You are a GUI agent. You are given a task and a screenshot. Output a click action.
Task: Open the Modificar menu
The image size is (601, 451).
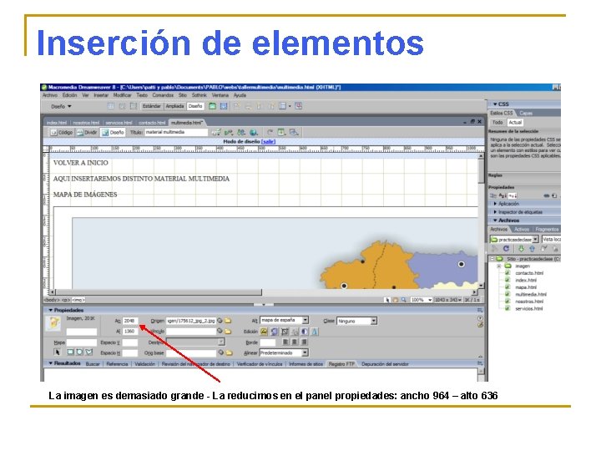pyautogui.click(x=122, y=95)
